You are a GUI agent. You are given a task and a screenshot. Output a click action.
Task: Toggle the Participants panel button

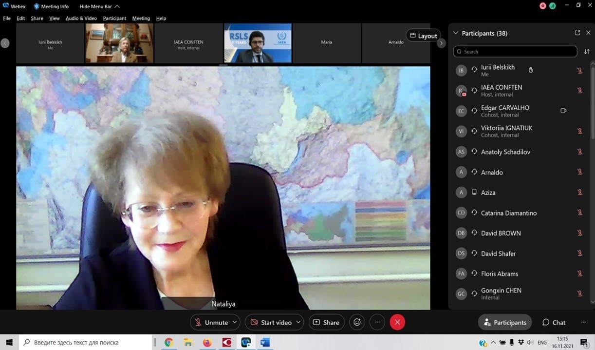click(x=505, y=322)
